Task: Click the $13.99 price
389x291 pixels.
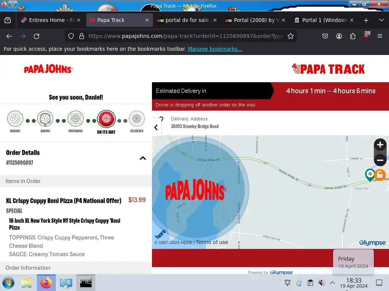Action: pyautogui.click(x=137, y=200)
